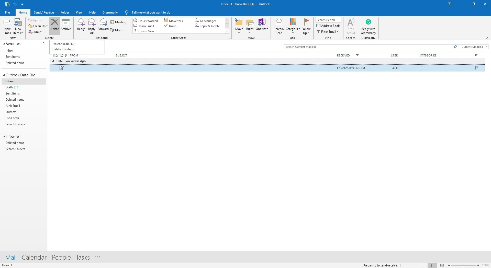Switch to the View tab
The width and height of the screenshot is (491, 268).
pyautogui.click(x=79, y=12)
